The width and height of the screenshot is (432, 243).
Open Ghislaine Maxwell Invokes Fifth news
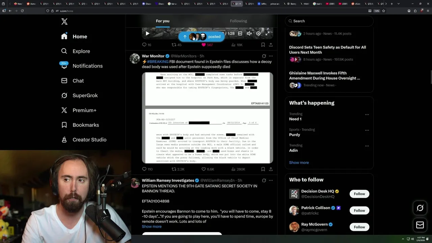329,79
